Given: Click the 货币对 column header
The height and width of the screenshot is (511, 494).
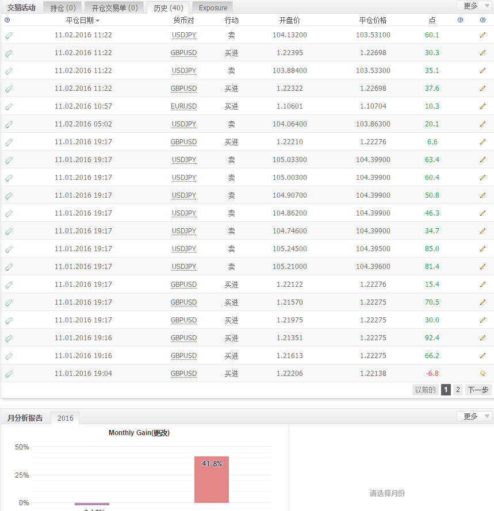Looking at the screenshot, I should point(183,20).
